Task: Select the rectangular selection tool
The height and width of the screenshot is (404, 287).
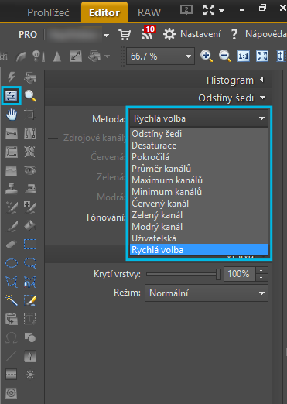Action: pos(30,244)
